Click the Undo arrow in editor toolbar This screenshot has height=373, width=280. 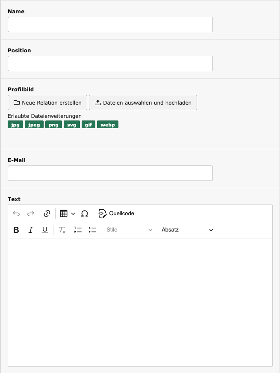pos(16,214)
